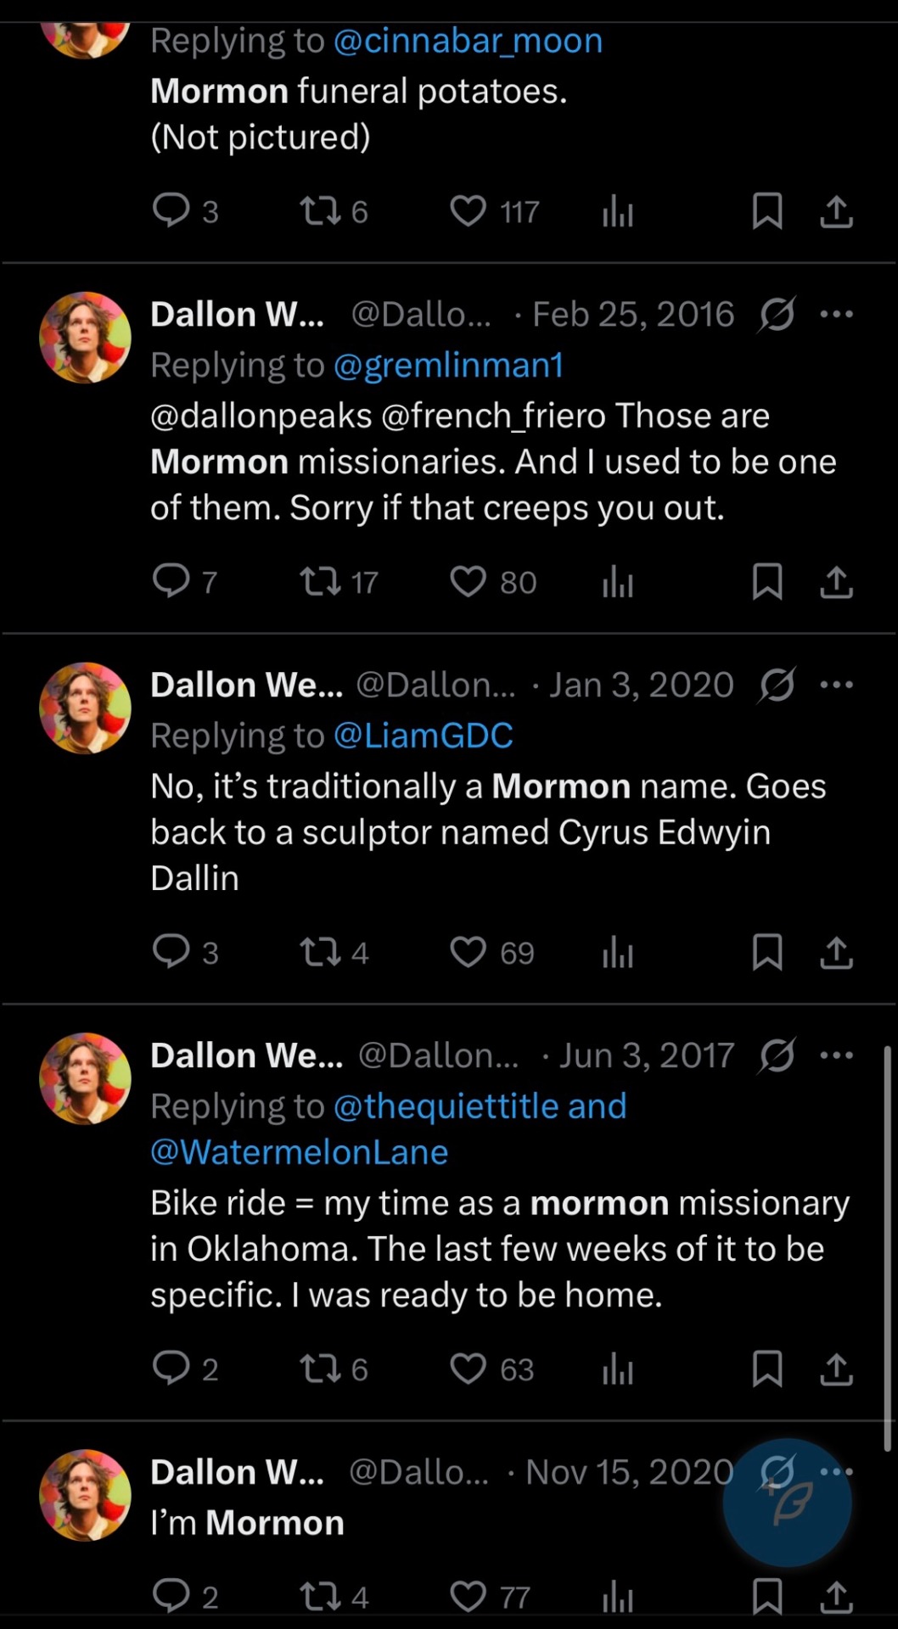The height and width of the screenshot is (1629, 898).
Task: Retweet the Mormon missionaries reply
Action: pos(321,582)
